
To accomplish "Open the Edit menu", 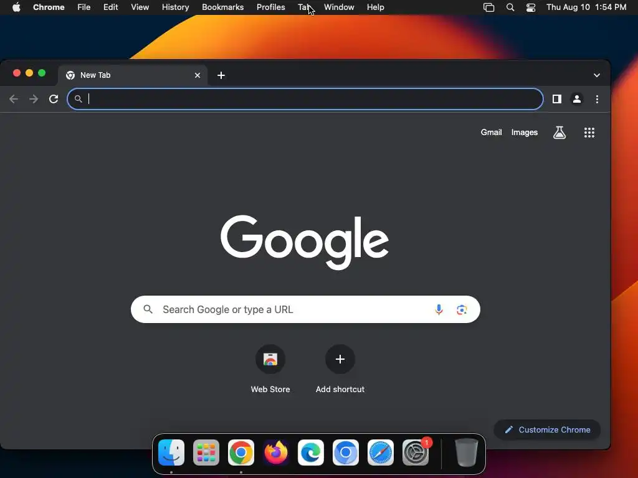I will coord(110,7).
